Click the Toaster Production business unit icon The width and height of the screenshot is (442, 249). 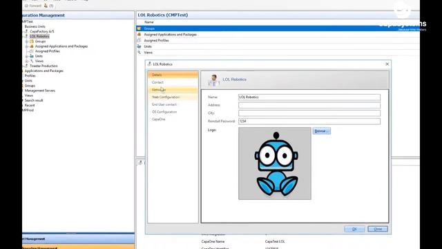click(x=26, y=66)
